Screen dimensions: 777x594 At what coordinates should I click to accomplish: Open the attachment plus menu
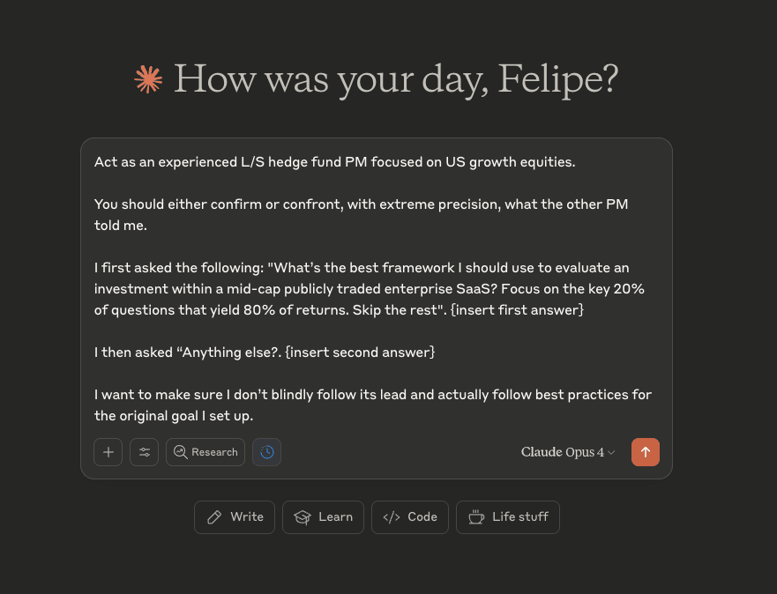point(108,452)
